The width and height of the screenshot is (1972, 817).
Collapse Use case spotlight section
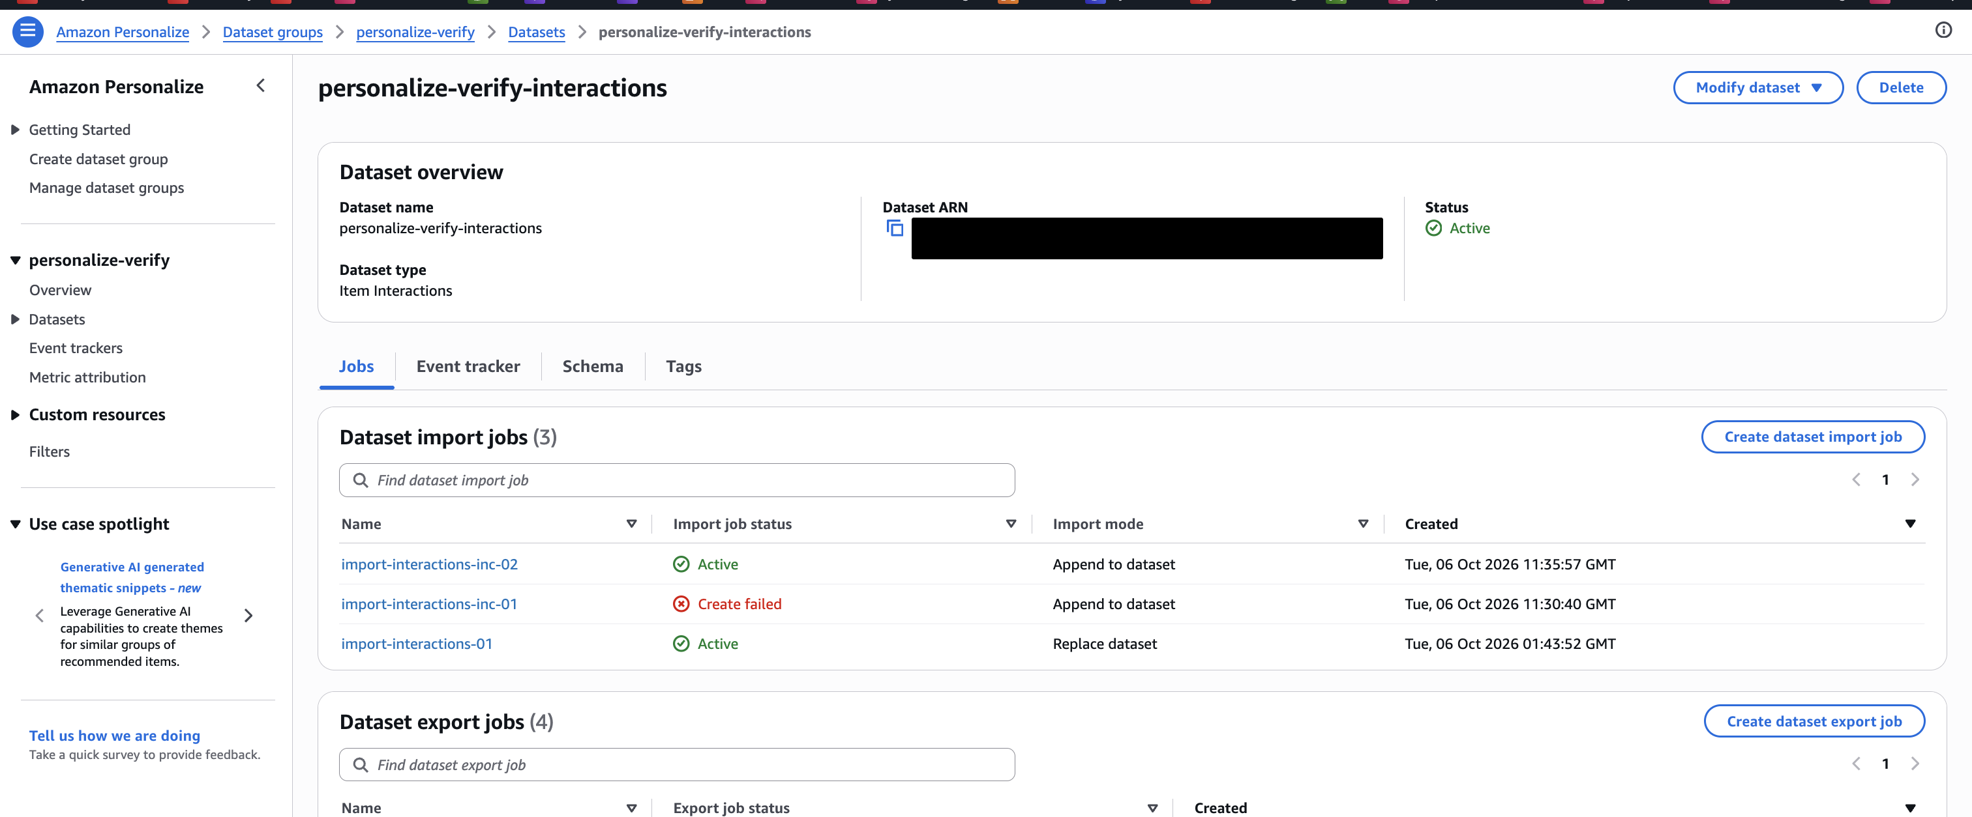click(x=14, y=524)
